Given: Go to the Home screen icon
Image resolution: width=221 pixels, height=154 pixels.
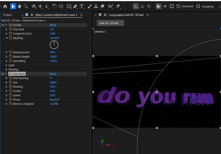Looking at the screenshot, I should (x=5, y=6).
